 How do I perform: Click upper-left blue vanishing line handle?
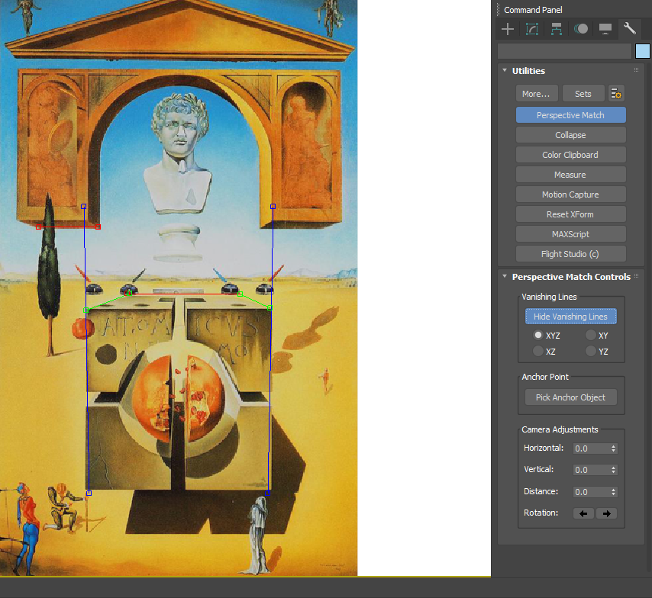pos(83,206)
